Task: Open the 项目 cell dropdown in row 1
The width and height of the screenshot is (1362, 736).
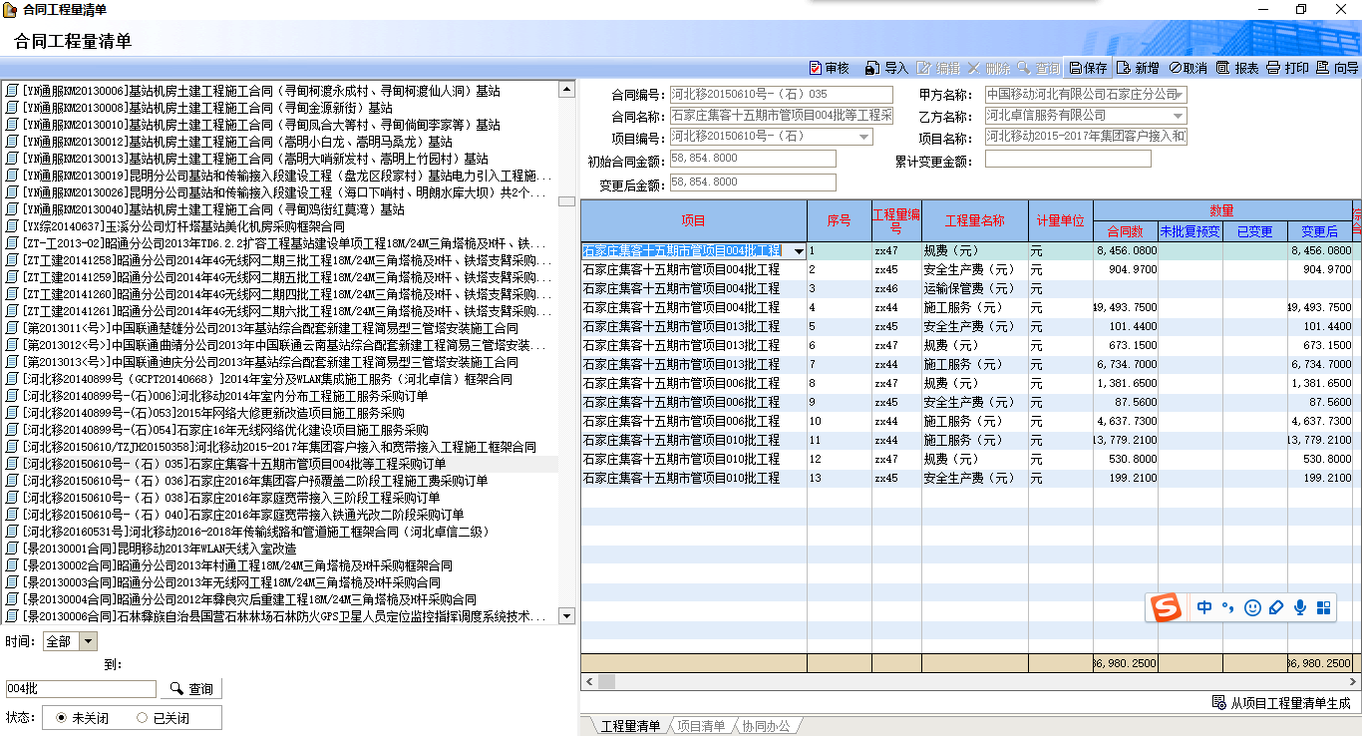Action: point(799,252)
